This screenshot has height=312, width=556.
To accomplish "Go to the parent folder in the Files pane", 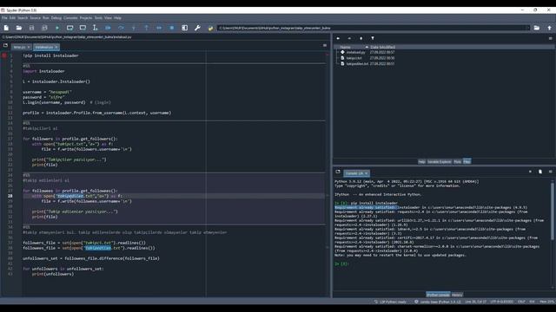I will [x=361, y=38].
